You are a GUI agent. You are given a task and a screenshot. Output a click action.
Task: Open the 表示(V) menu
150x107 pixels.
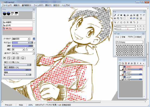48,5
